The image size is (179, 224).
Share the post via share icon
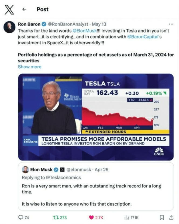point(170,217)
